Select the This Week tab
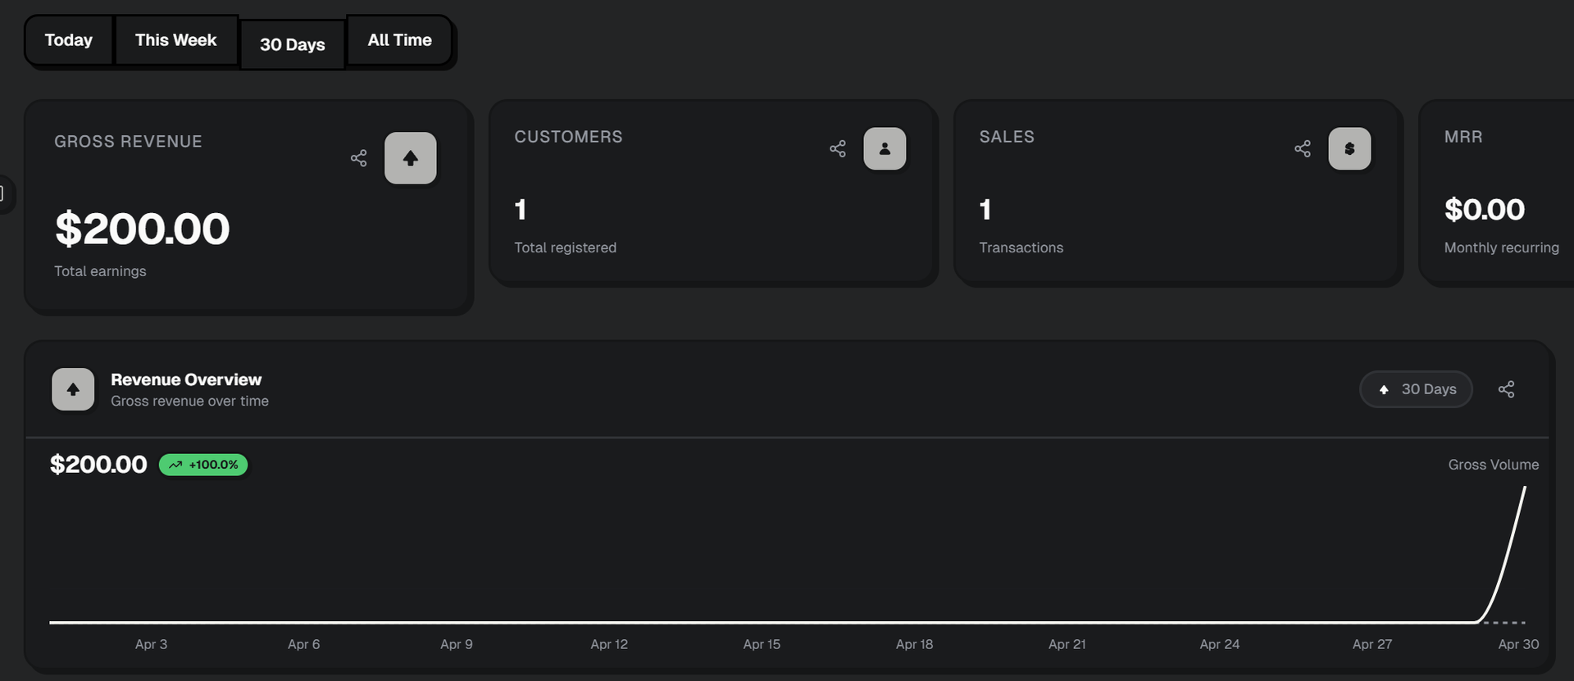Image resolution: width=1574 pixels, height=681 pixels. pos(175,40)
